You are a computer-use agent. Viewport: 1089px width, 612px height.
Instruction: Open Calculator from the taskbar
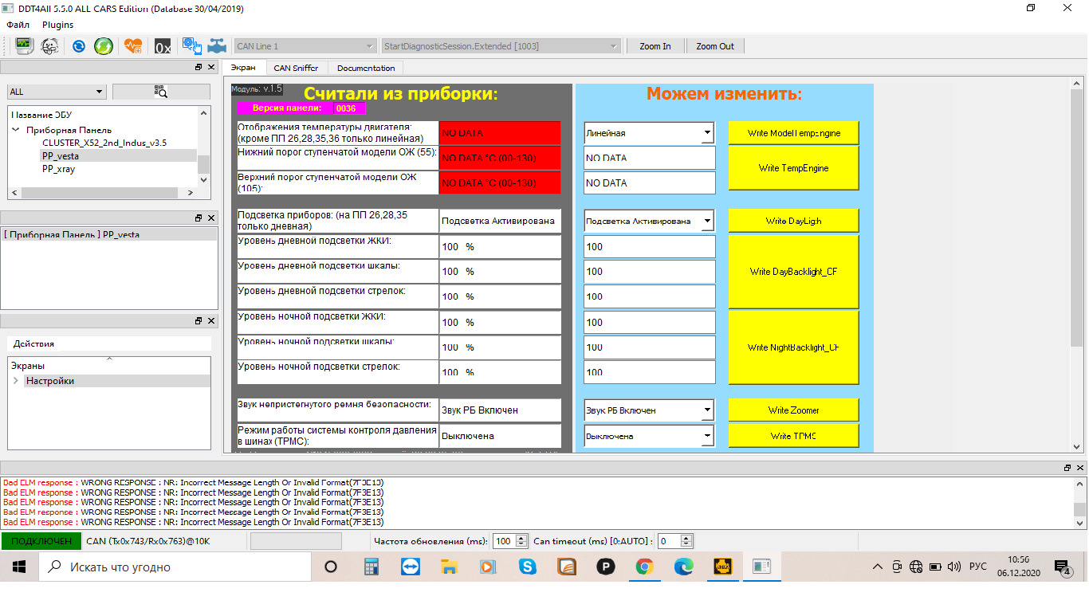point(371,567)
